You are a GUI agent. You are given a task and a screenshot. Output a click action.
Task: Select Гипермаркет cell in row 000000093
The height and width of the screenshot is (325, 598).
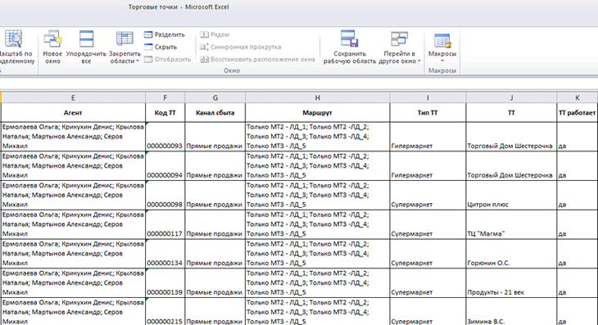428,137
